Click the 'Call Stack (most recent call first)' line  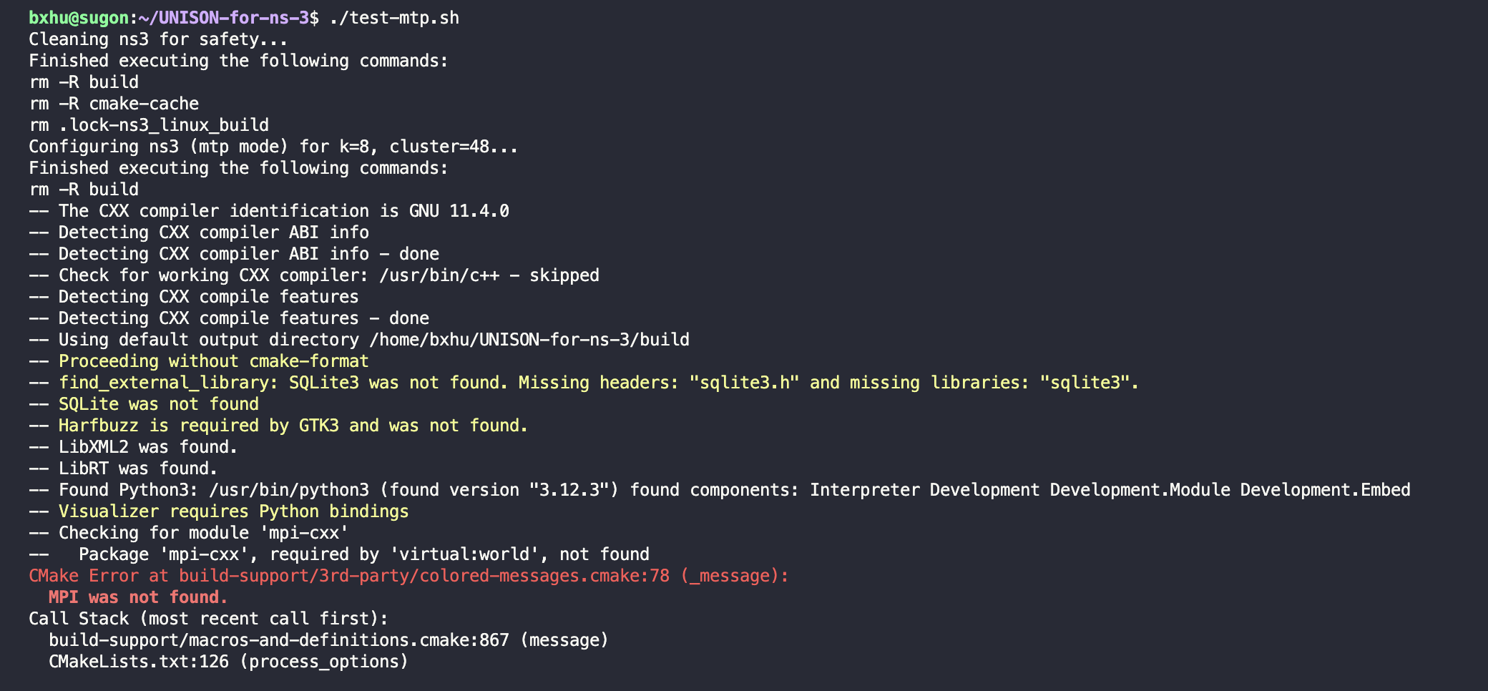pyautogui.click(x=208, y=619)
